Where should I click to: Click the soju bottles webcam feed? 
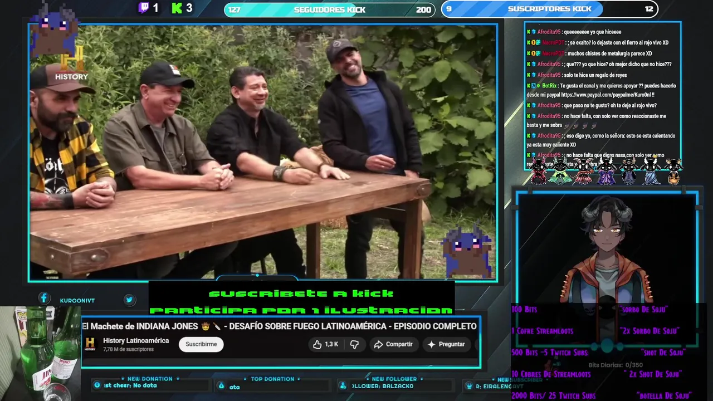click(40, 353)
